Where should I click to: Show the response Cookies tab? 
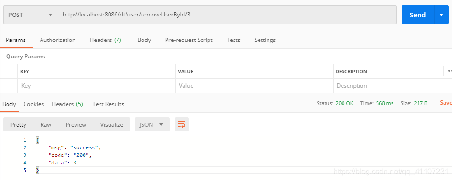[x=33, y=104]
